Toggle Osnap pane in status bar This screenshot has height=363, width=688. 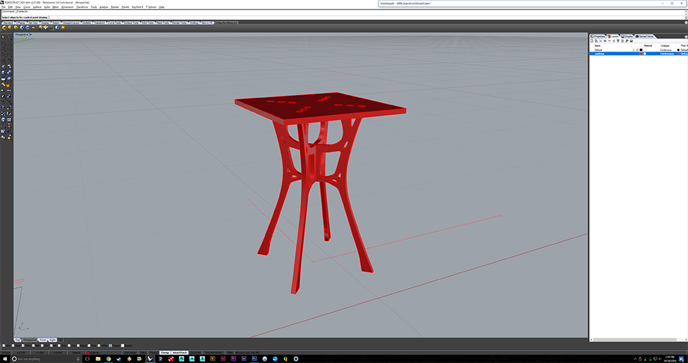point(165,353)
